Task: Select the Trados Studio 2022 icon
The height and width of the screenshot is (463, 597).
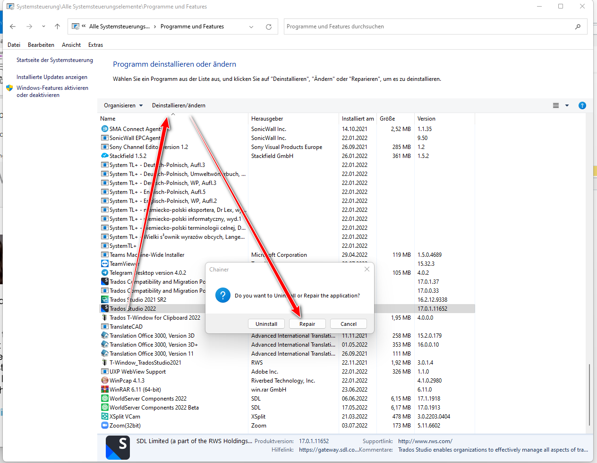Action: (104, 308)
